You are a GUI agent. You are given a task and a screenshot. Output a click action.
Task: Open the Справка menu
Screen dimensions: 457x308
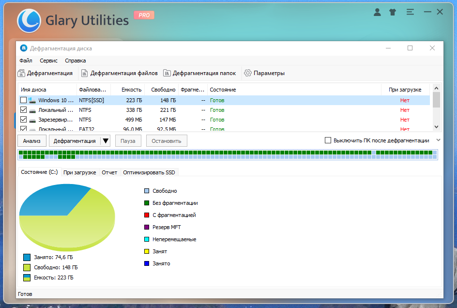point(75,61)
